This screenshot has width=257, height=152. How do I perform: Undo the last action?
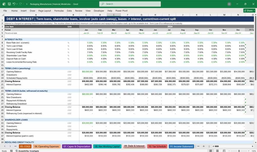pos(14,4)
